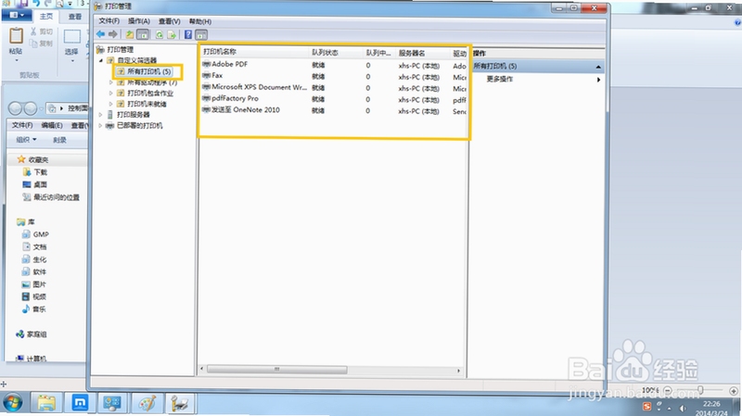Open the Paint taskbar icon
The width and height of the screenshot is (742, 416).
tap(147, 403)
